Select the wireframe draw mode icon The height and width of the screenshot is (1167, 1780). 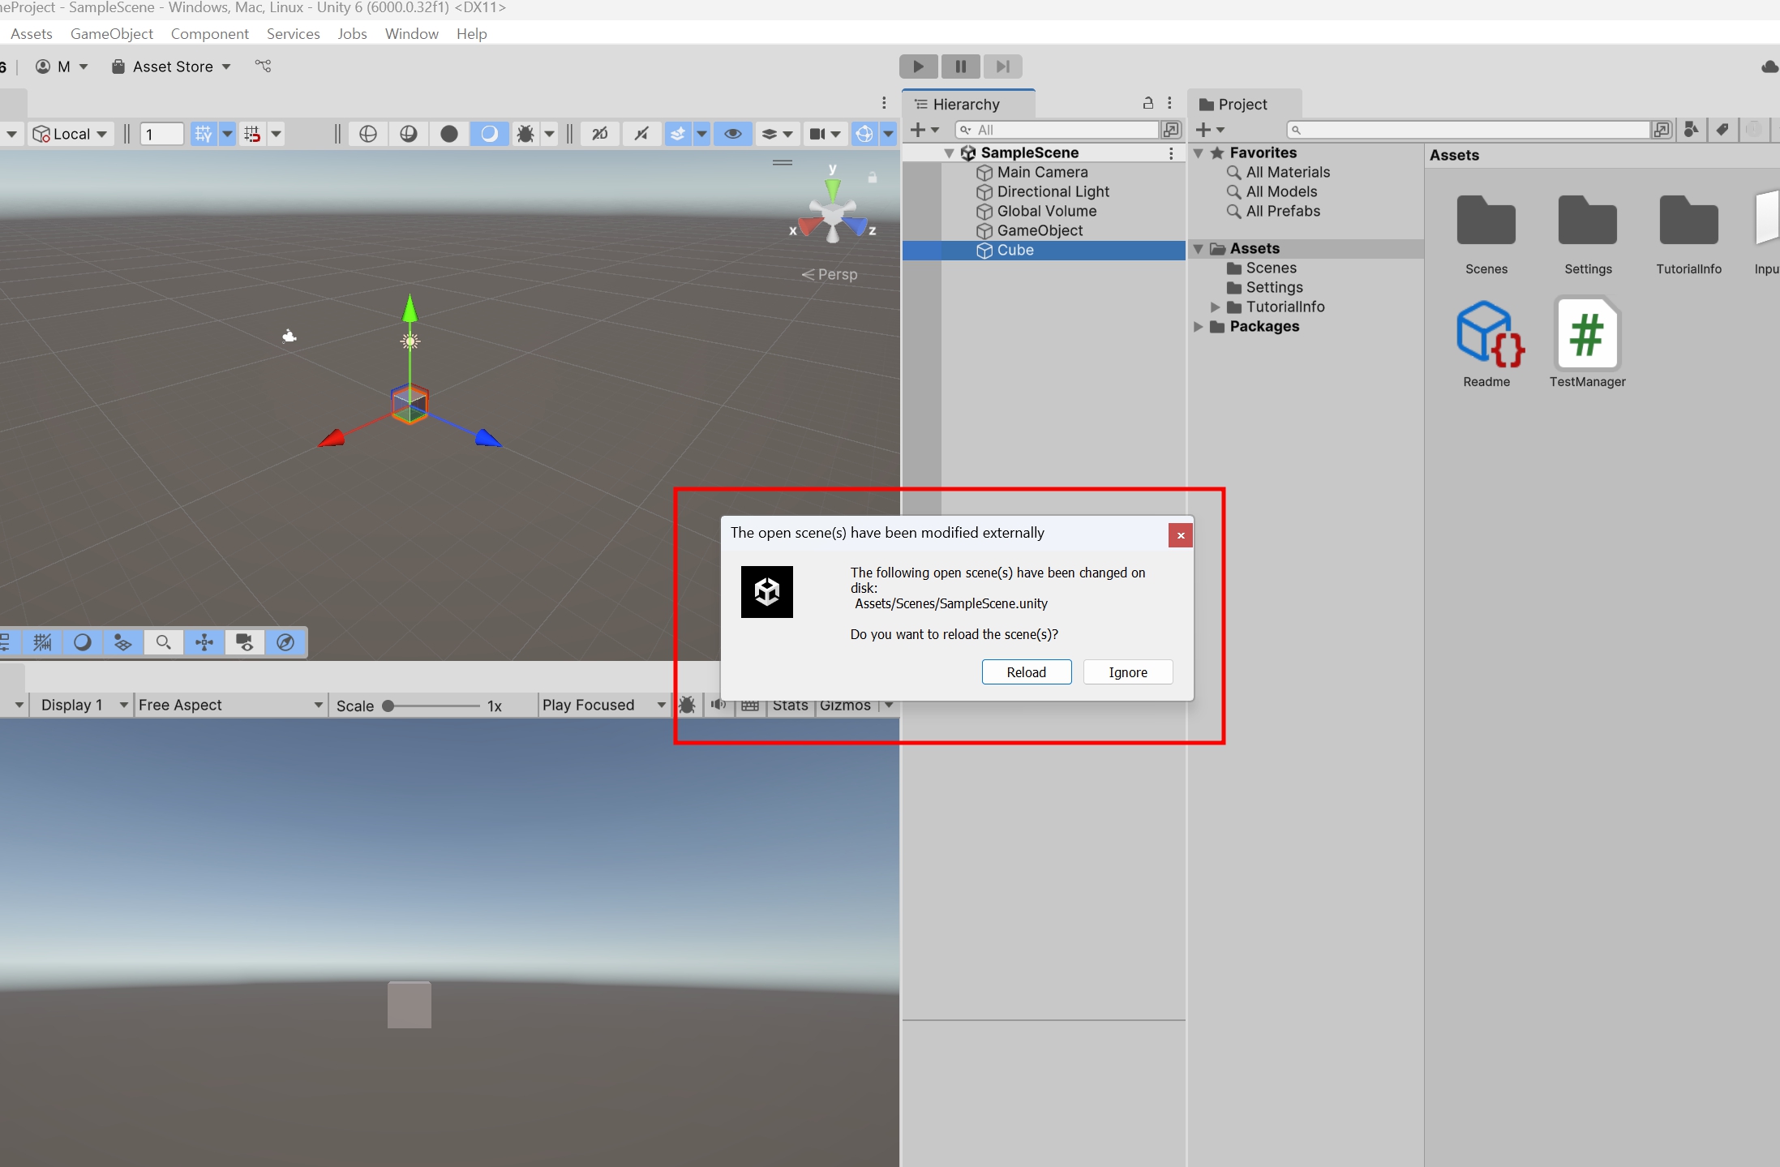coord(368,134)
